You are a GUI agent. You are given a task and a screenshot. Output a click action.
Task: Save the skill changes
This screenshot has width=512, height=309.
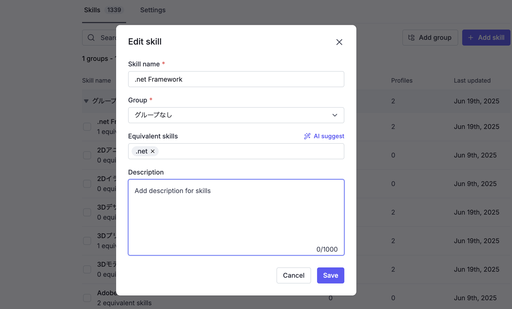pyautogui.click(x=331, y=275)
